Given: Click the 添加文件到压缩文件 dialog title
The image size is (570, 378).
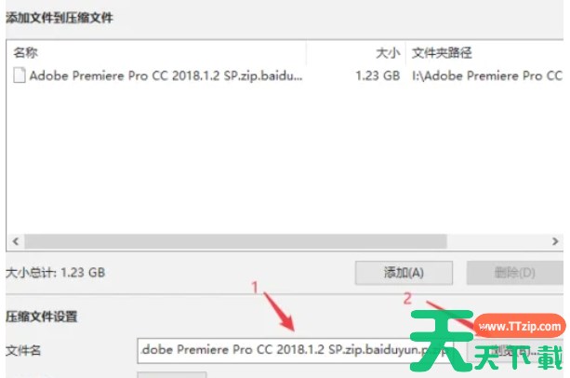Looking at the screenshot, I should pyautogui.click(x=60, y=18).
